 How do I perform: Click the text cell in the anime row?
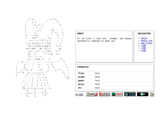[123, 77]
